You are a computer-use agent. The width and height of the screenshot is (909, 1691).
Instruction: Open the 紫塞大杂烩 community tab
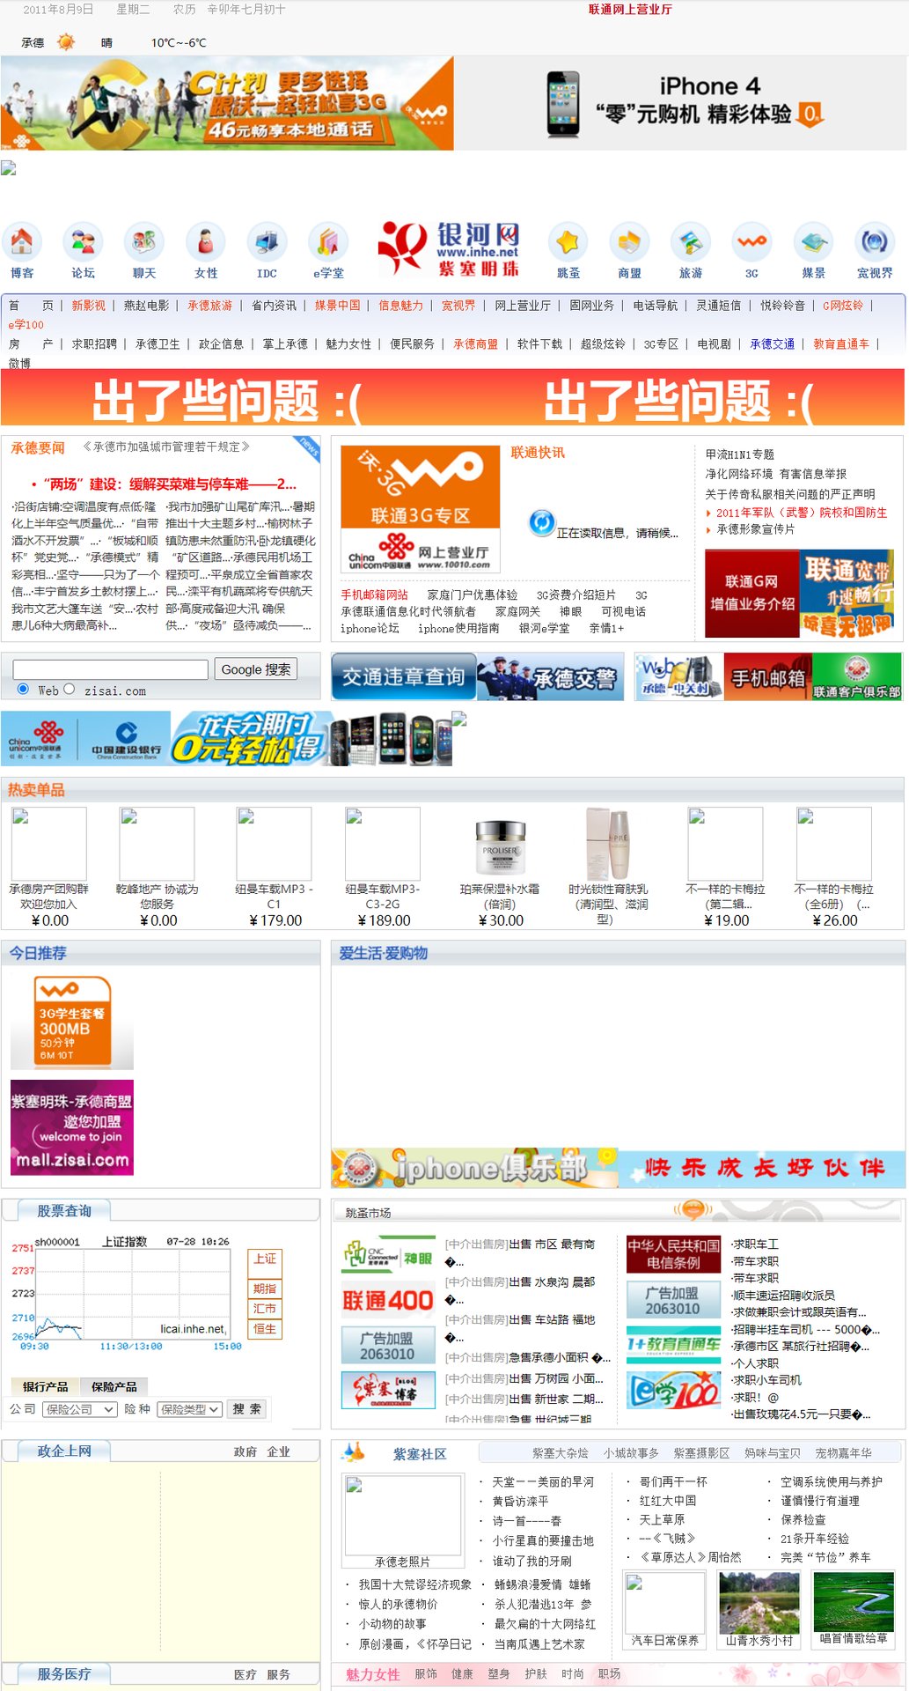(x=561, y=1453)
